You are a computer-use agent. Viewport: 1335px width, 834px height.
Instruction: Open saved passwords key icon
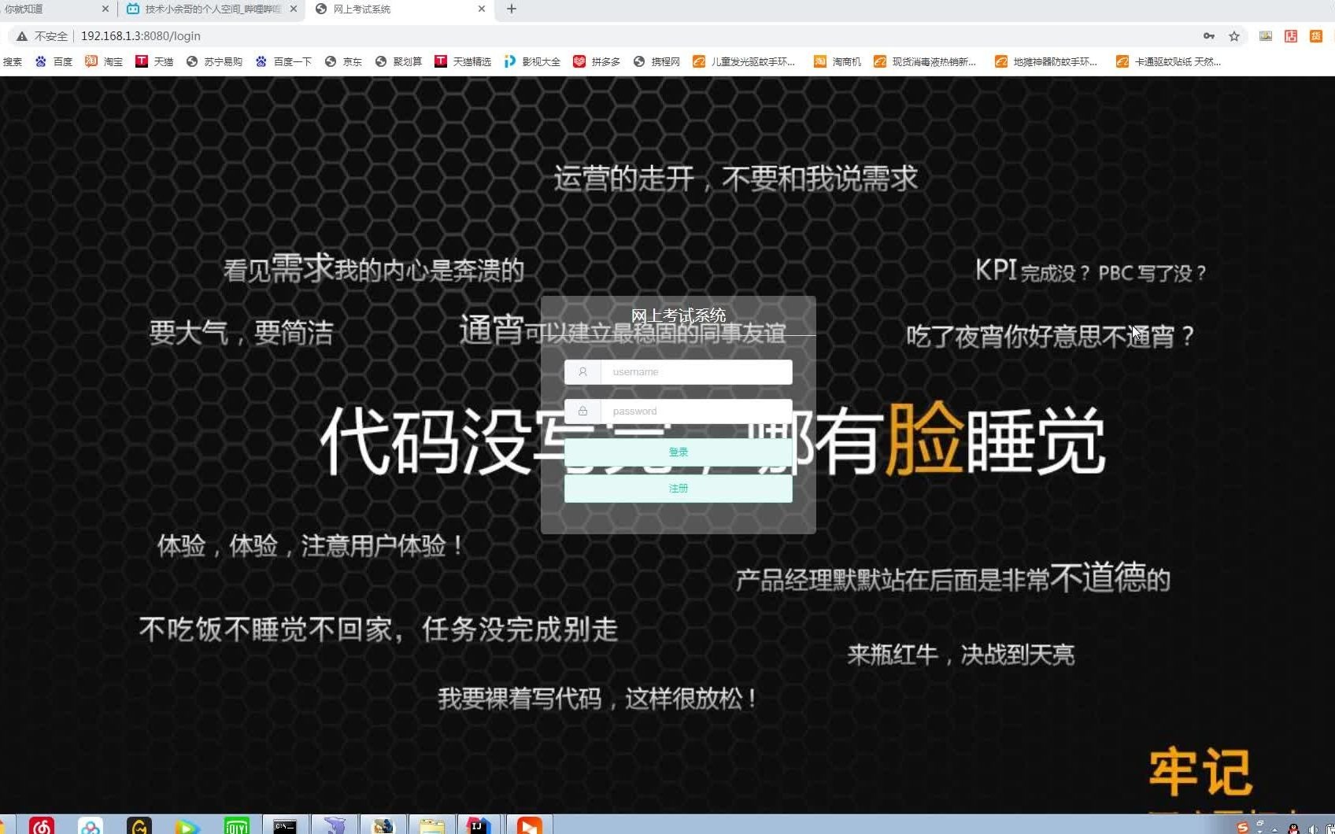click(1209, 36)
